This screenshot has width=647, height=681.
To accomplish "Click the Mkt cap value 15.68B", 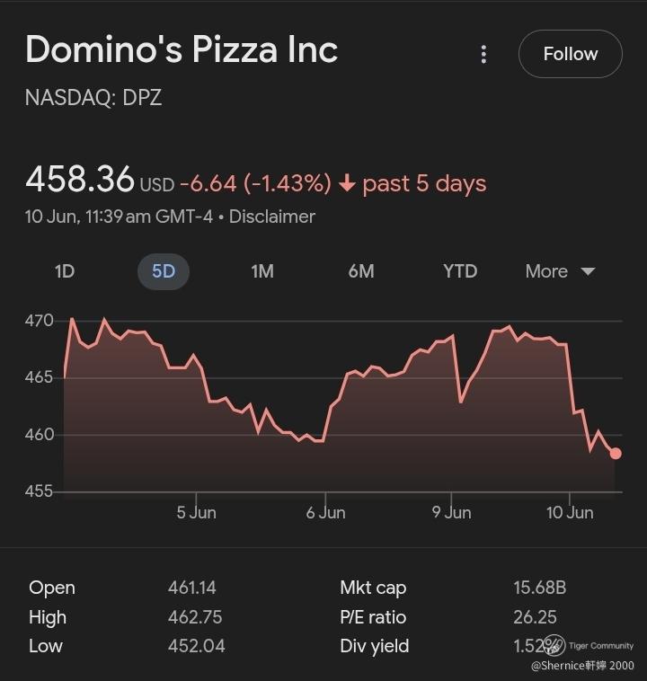I will (x=540, y=588).
